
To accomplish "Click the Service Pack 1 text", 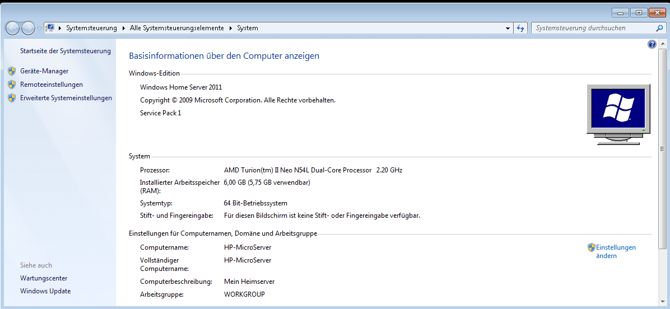I will pyautogui.click(x=161, y=114).
